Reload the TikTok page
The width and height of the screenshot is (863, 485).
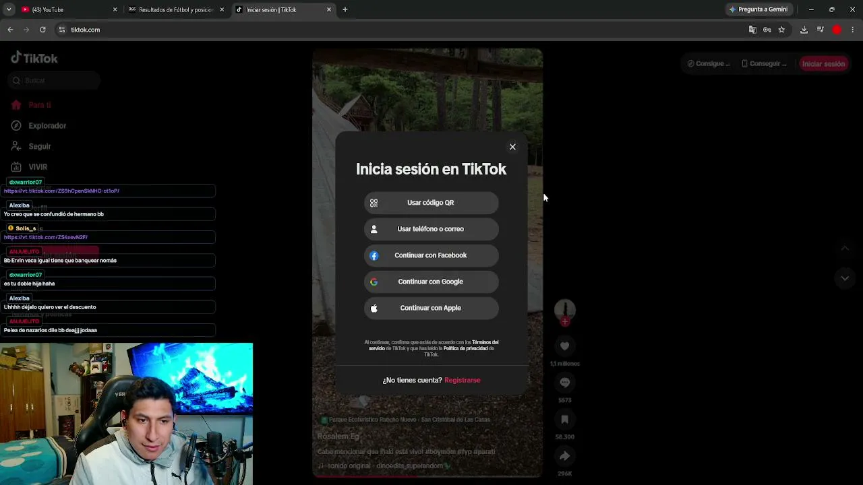(x=42, y=30)
